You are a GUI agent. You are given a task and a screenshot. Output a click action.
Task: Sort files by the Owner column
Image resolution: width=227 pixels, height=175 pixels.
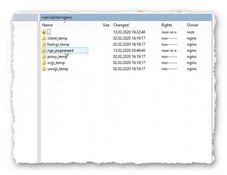click(192, 25)
